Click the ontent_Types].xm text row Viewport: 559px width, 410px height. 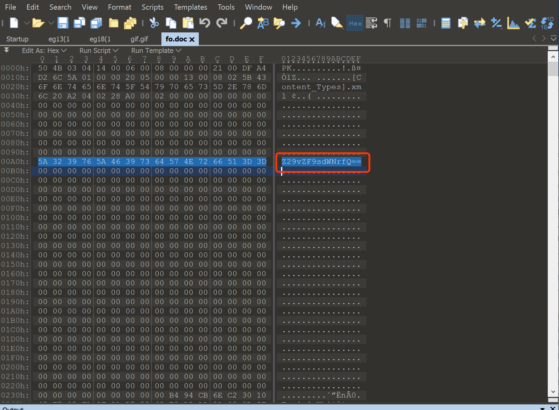click(x=321, y=87)
